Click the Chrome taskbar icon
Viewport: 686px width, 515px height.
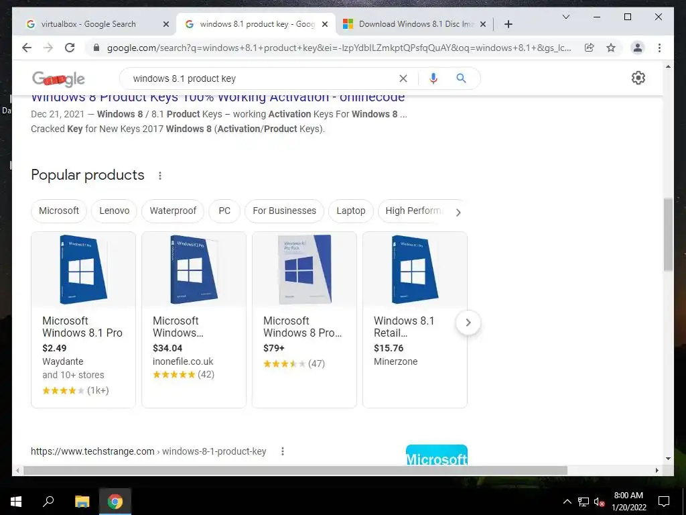coord(115,502)
